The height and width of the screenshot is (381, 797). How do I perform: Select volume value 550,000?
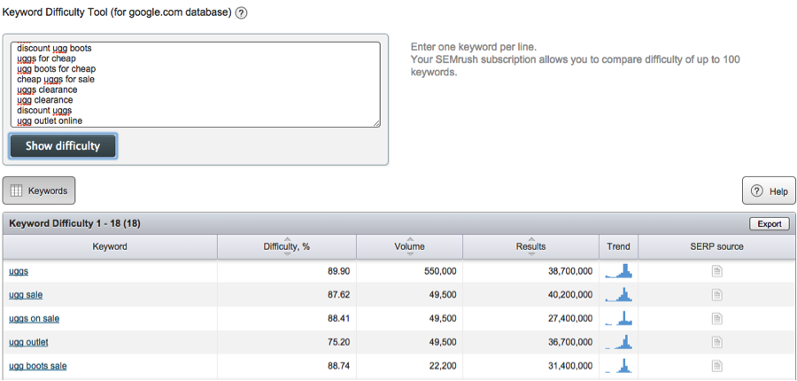[x=440, y=272]
